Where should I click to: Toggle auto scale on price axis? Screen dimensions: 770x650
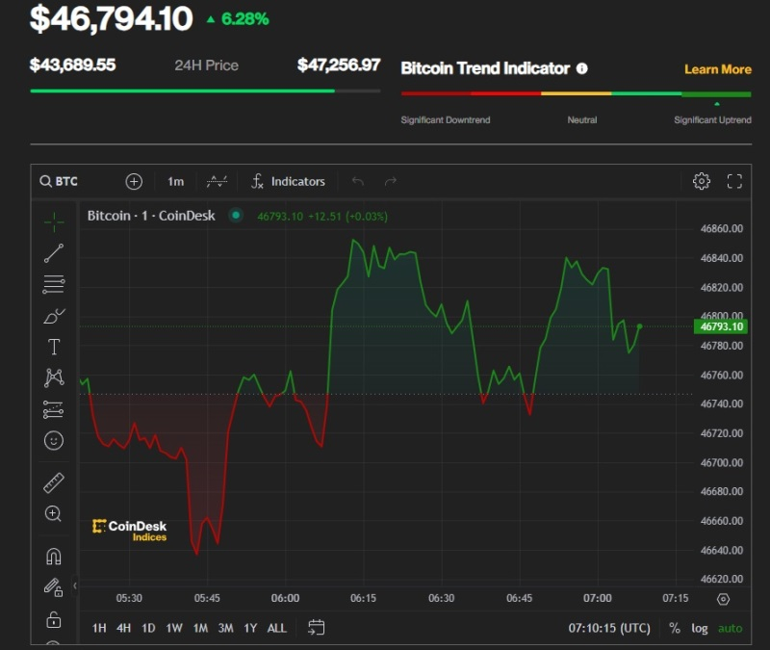(731, 628)
